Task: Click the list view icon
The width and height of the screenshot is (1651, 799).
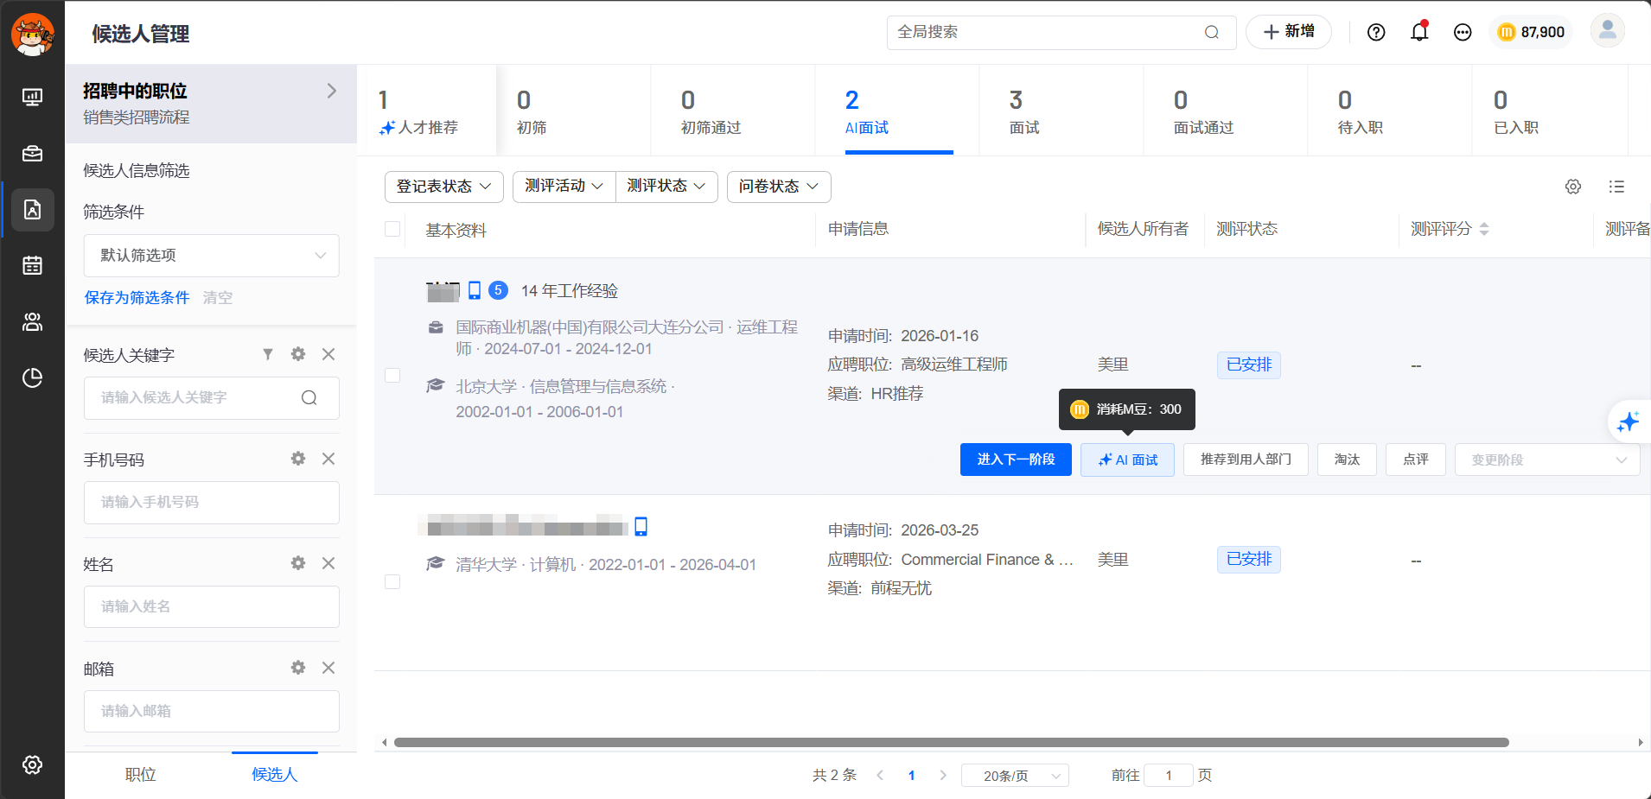Action: pyautogui.click(x=1616, y=187)
